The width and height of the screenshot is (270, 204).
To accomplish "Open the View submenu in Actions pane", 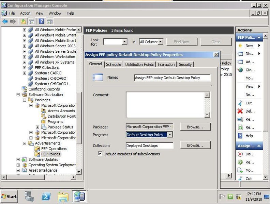I will tap(249, 86).
